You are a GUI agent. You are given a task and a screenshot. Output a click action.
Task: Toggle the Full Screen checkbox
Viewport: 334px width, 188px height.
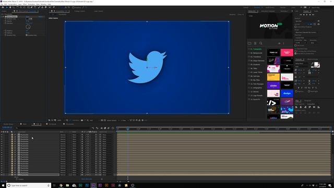(x=295, y=45)
